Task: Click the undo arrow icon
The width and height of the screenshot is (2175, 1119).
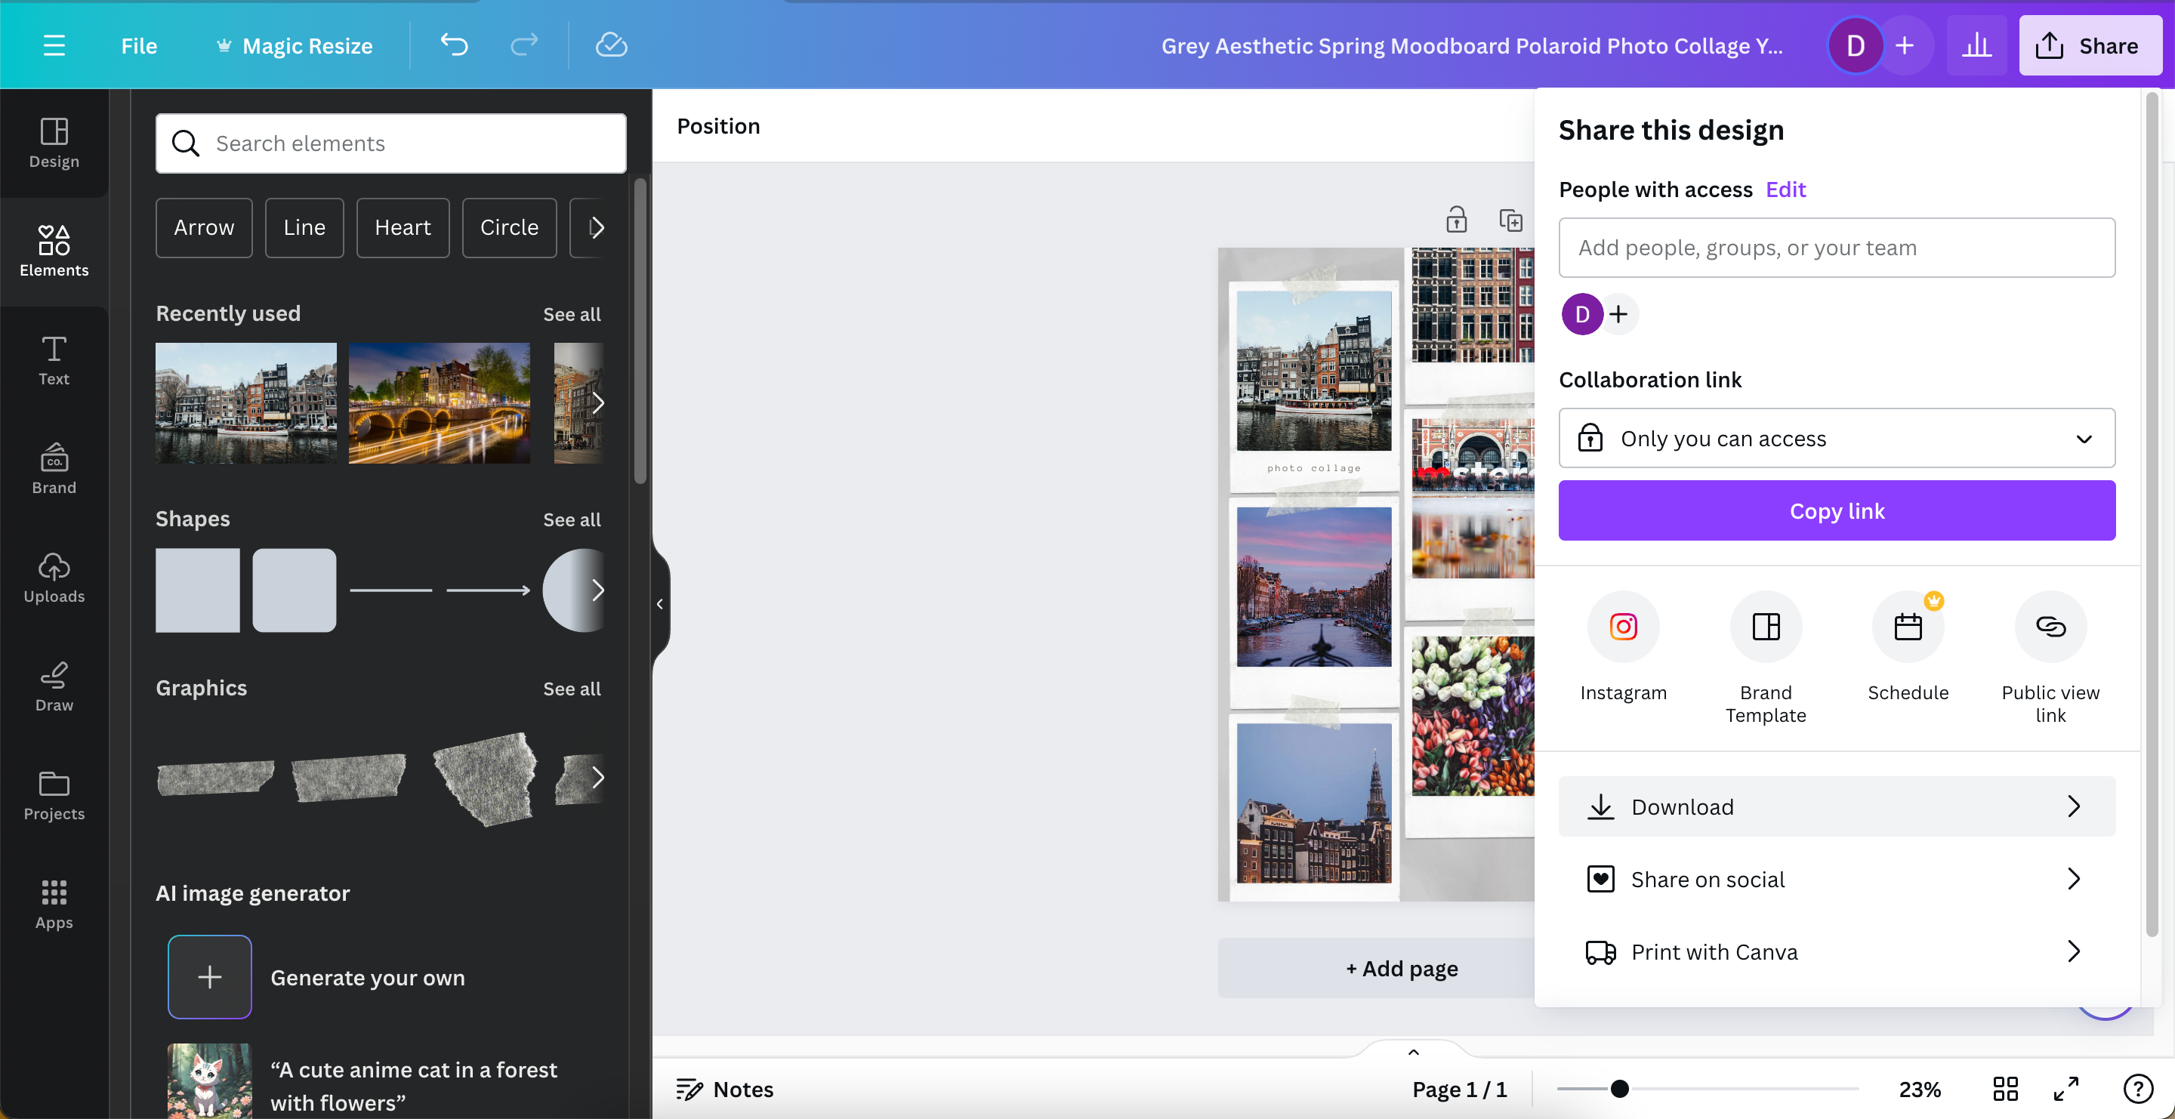Action: tap(453, 45)
